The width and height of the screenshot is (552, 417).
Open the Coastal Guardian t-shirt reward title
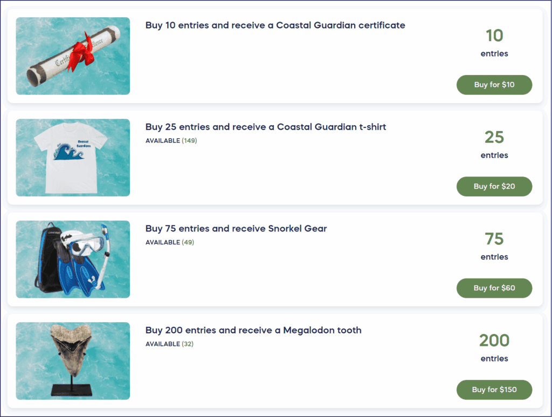(266, 127)
